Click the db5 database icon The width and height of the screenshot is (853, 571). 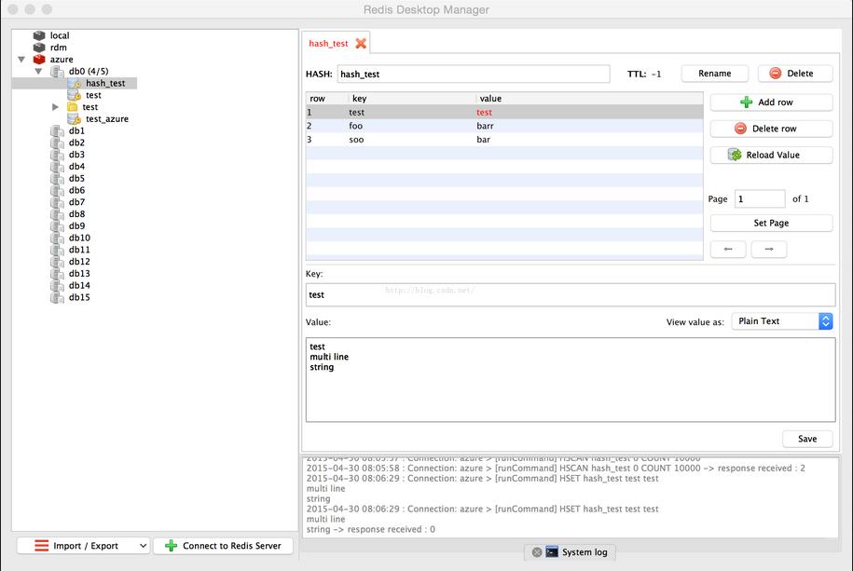57,178
